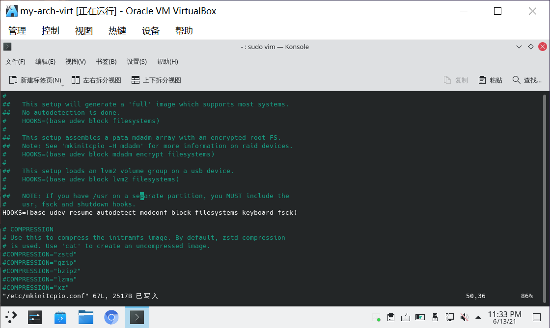
Task: Click the display settings tray icon
Action: [449, 317]
